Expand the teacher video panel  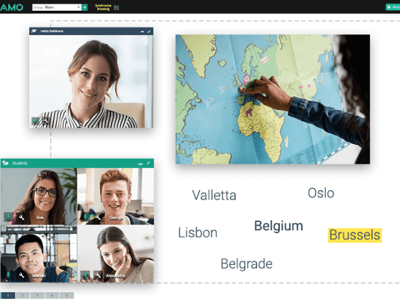coord(149,31)
